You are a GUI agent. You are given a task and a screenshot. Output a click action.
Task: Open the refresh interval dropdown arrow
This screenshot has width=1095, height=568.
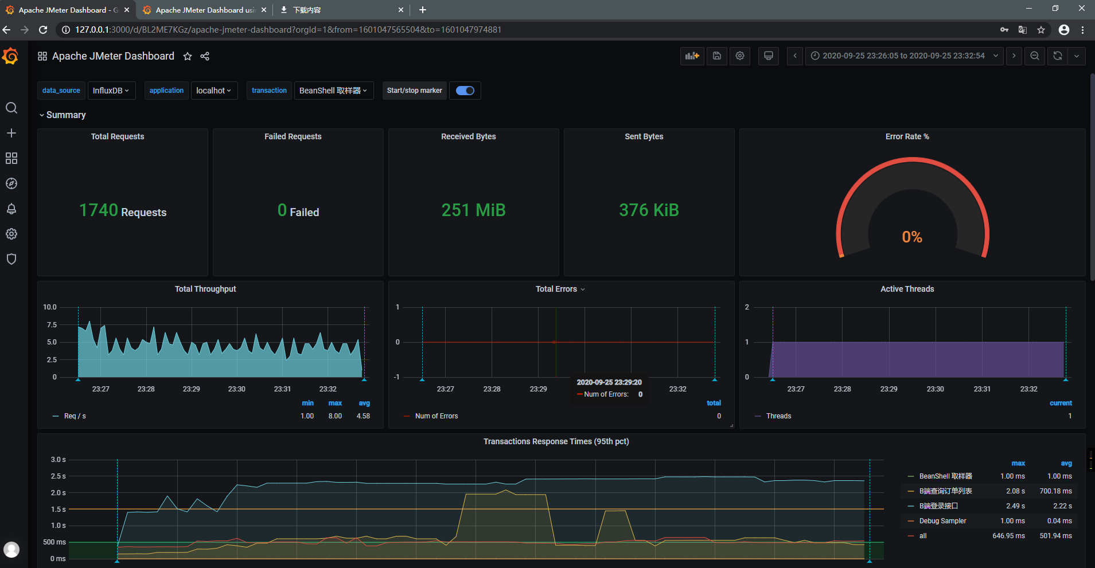(x=1077, y=56)
